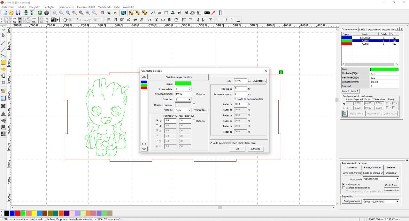Screen dimensions: 409x221
Task: Toggle Defecto checkbox next to Velocidad
Action: [194, 94]
